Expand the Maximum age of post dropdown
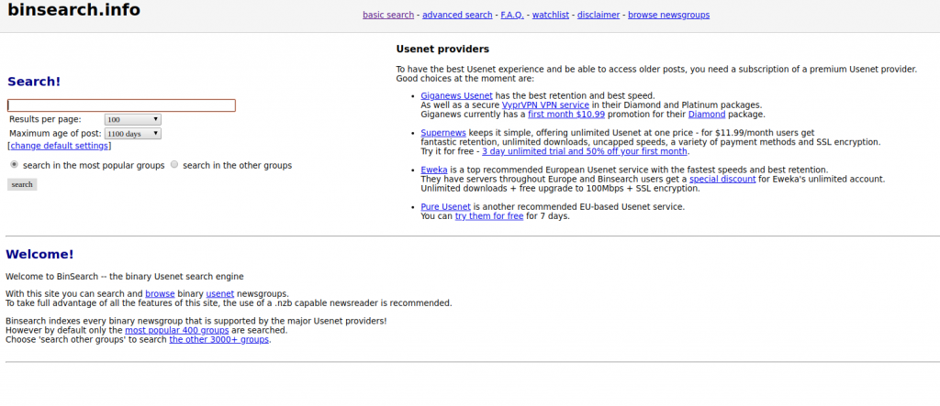940x406 pixels. click(133, 134)
